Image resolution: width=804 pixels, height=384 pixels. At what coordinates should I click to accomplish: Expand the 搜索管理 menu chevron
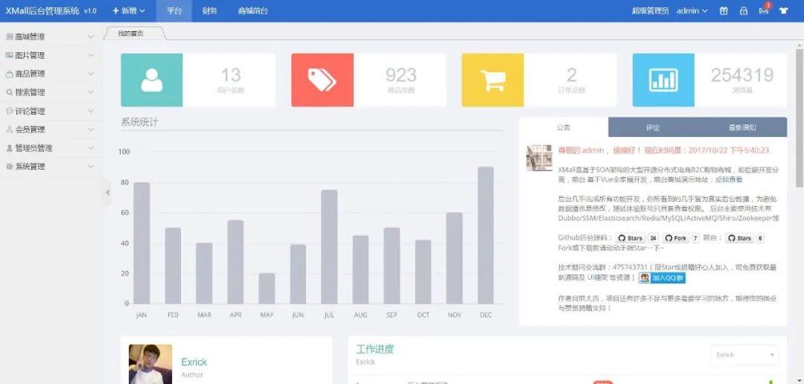coord(91,92)
